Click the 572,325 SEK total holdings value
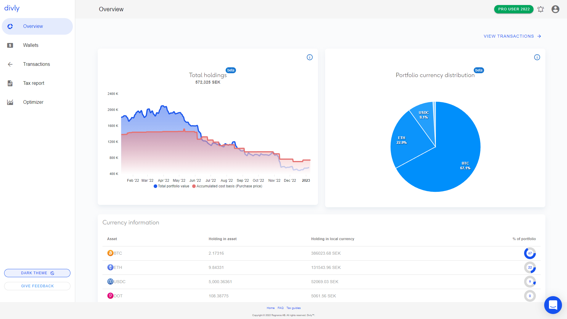567x319 pixels. tap(208, 82)
